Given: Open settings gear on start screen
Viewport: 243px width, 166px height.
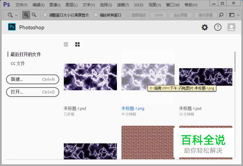Looking at the screenshot, I should point(205,27).
